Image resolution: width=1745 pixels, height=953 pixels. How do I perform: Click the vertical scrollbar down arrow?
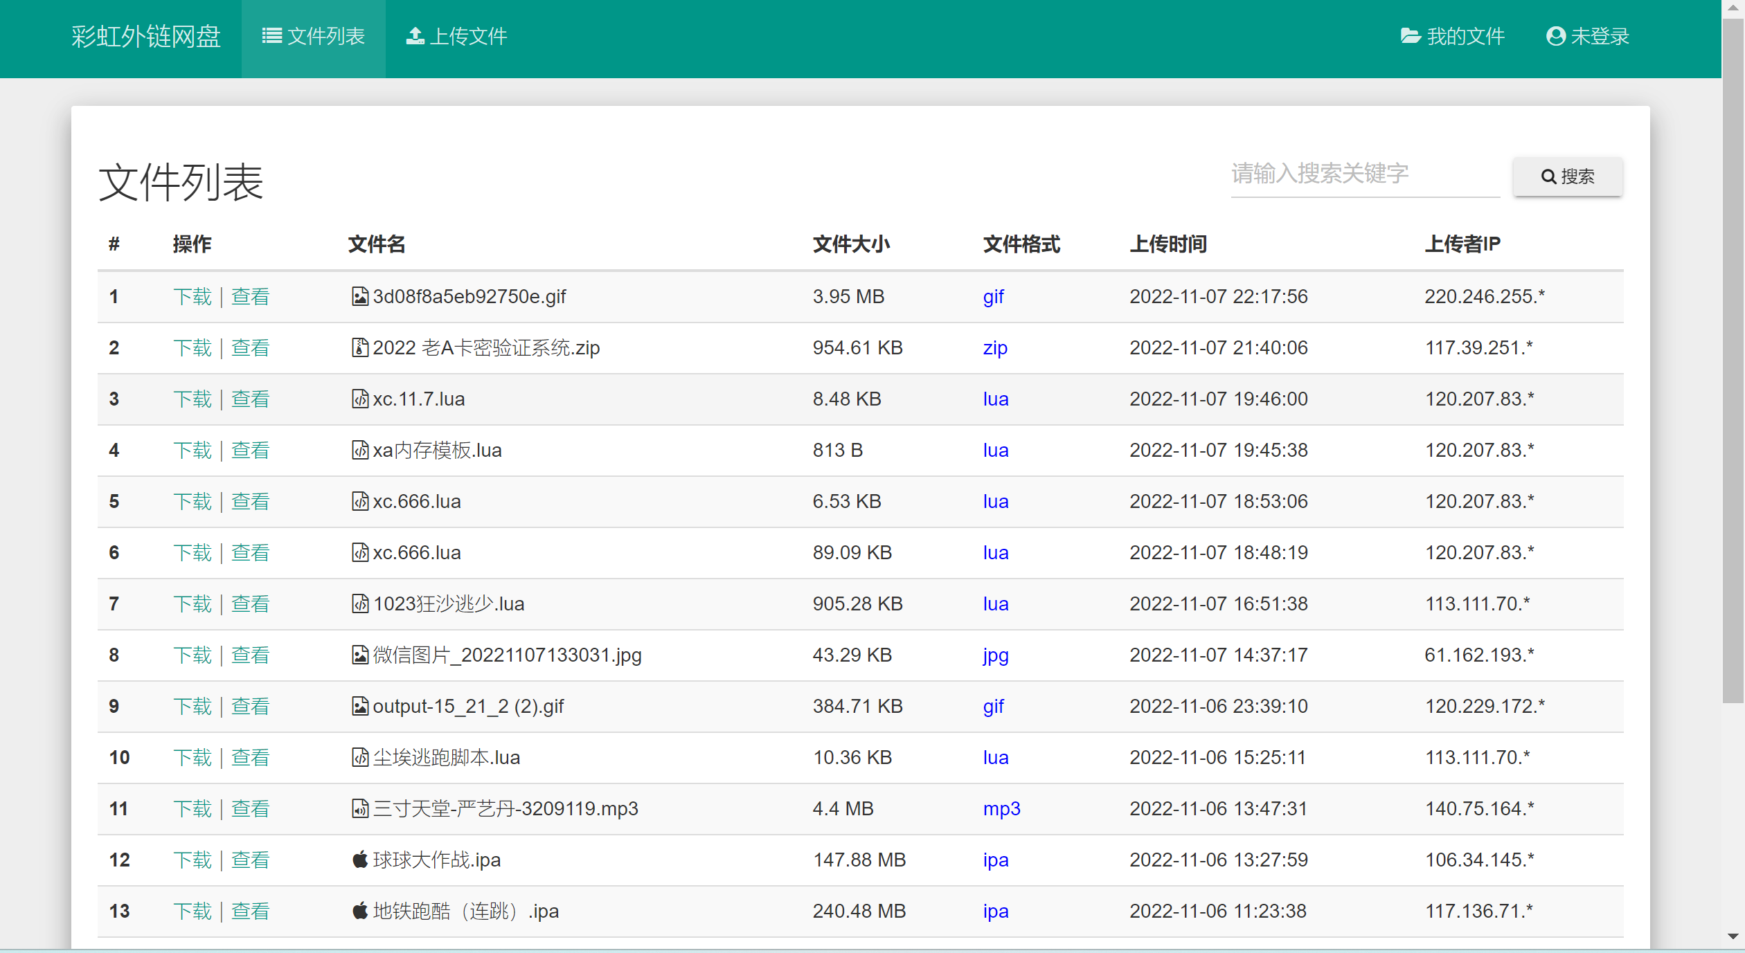point(1733,936)
